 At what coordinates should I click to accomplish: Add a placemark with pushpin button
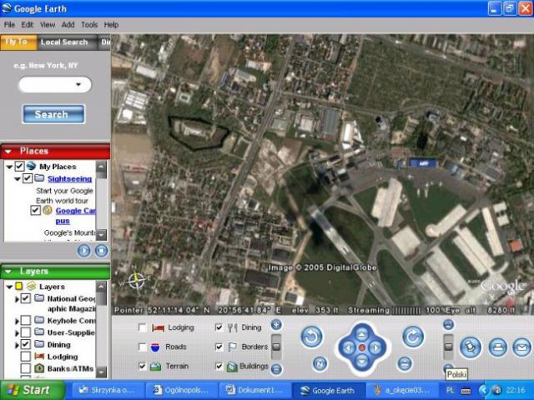point(471,347)
